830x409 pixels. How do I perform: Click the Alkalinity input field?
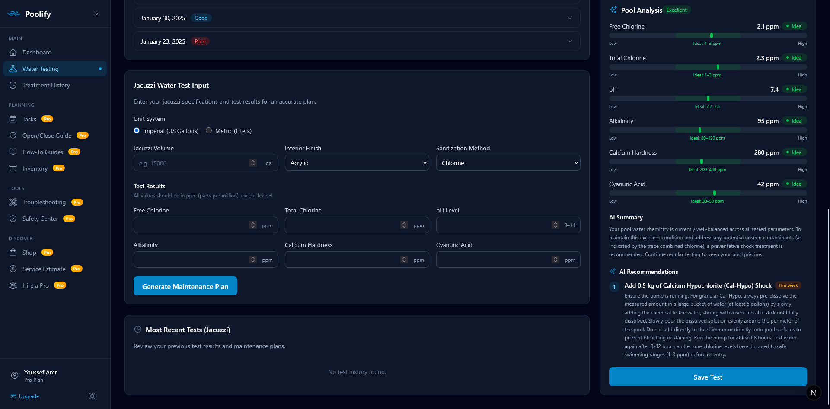(206, 260)
